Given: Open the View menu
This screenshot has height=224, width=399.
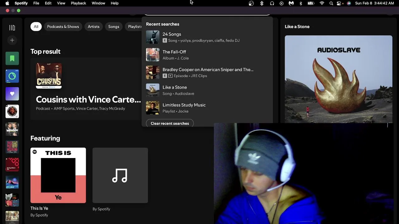Looking at the screenshot, I should (61, 3).
